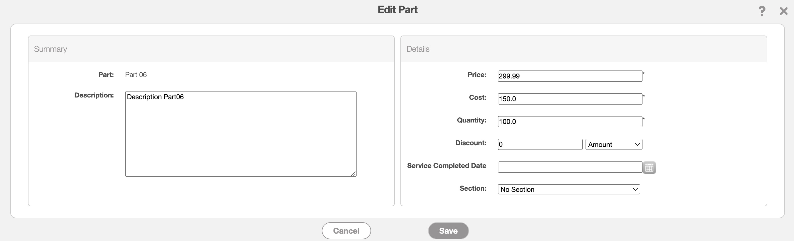Image resolution: width=794 pixels, height=241 pixels.
Task: Click the Part 06 name text
Action: click(x=136, y=75)
